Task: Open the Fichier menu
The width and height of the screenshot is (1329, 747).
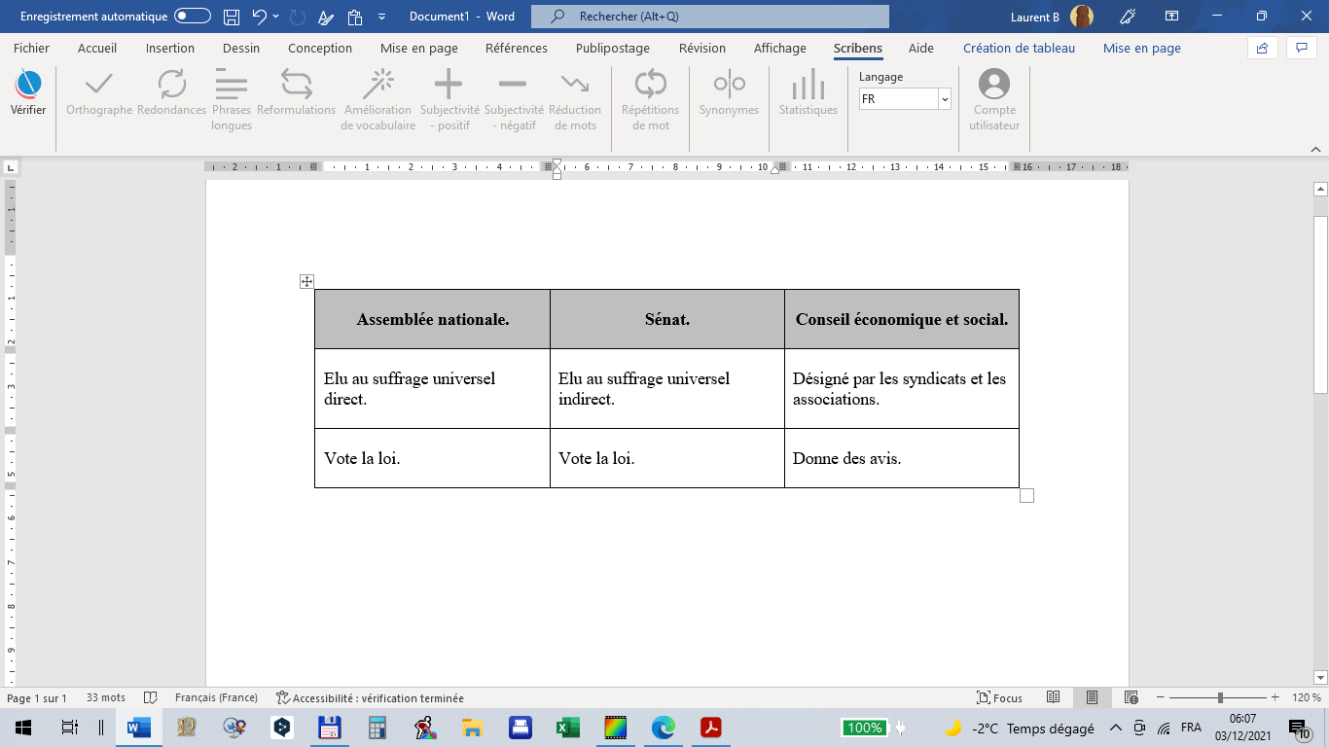Action: pos(32,48)
